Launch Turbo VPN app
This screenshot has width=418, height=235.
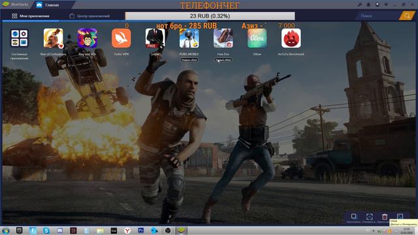pyautogui.click(x=121, y=38)
